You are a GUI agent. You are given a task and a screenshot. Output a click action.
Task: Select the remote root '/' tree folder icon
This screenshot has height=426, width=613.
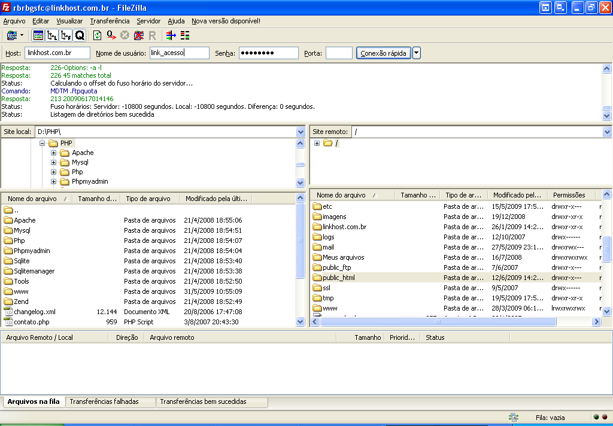point(328,143)
